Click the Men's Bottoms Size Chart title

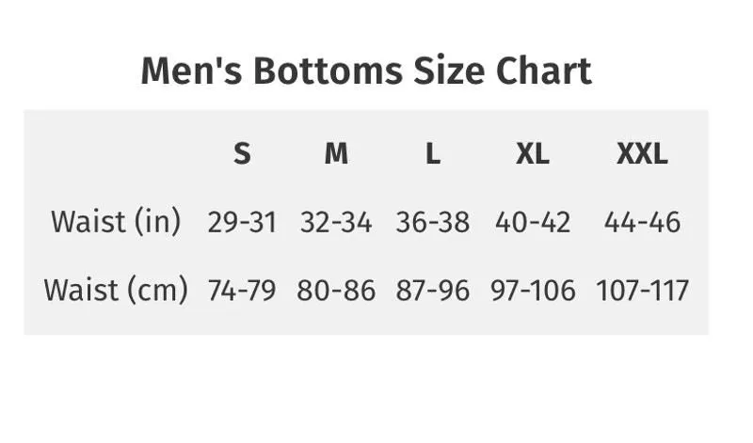[366, 71]
